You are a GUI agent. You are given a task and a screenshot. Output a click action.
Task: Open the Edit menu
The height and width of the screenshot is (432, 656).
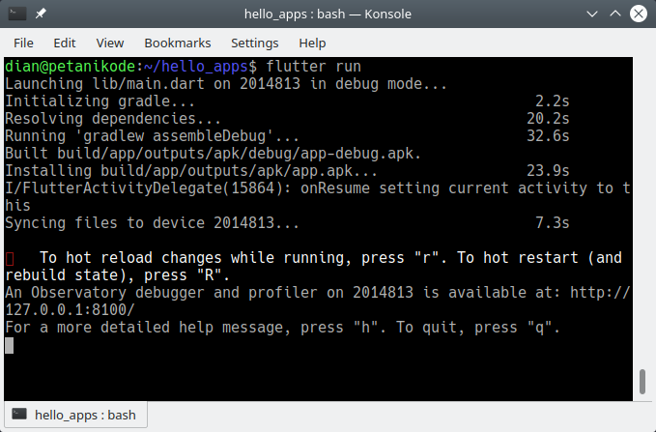65,43
